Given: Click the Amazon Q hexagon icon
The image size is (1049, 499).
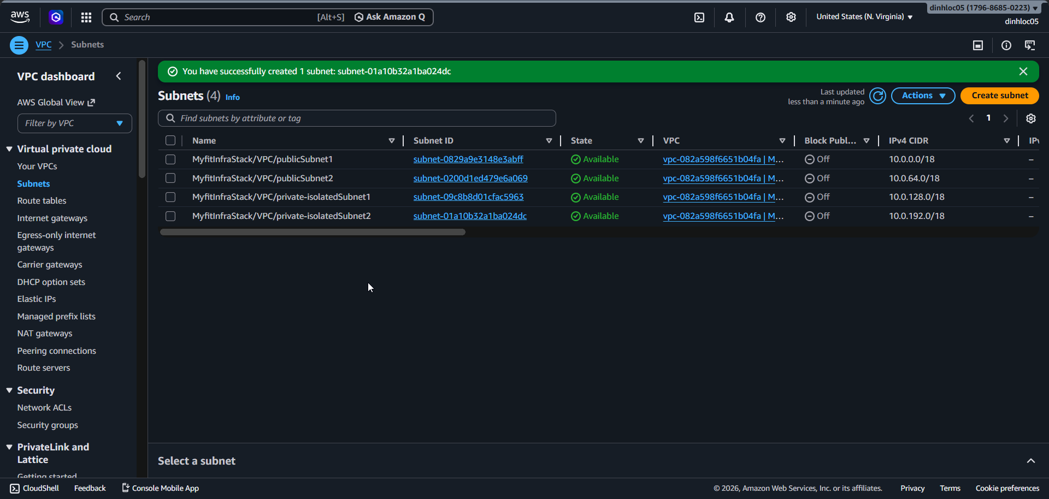Looking at the screenshot, I should pos(56,17).
